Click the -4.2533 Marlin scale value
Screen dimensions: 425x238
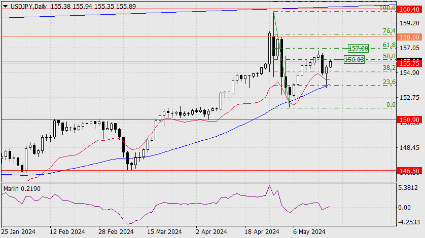coord(408,222)
